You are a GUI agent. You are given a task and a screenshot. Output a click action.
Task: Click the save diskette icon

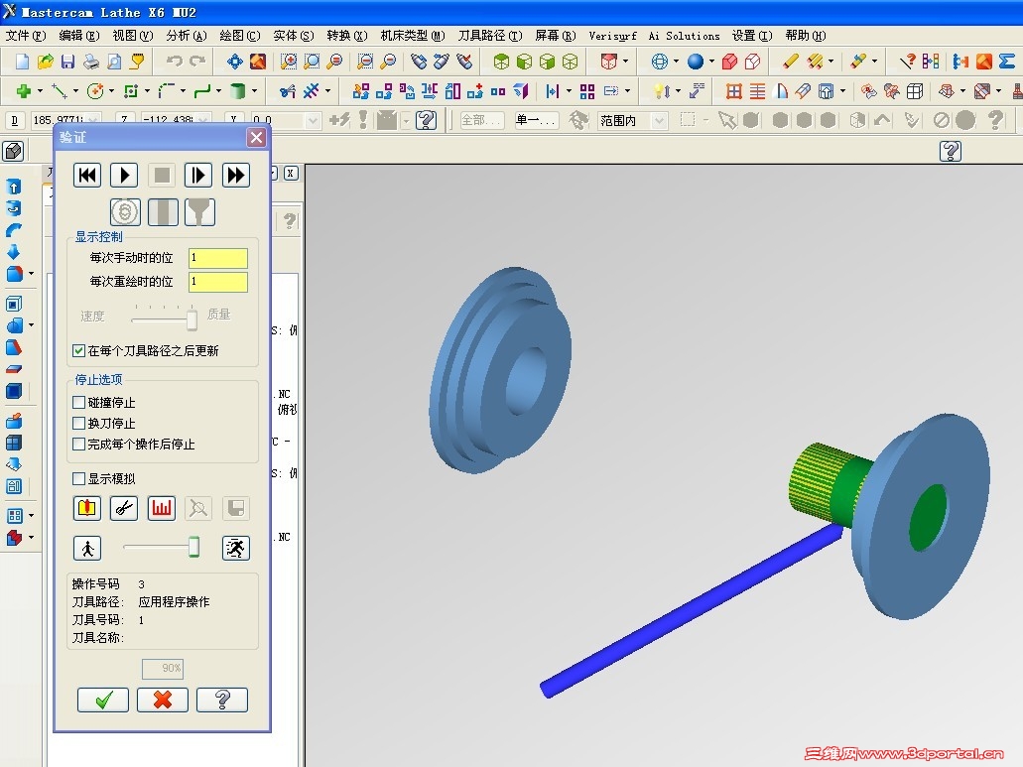pos(67,62)
